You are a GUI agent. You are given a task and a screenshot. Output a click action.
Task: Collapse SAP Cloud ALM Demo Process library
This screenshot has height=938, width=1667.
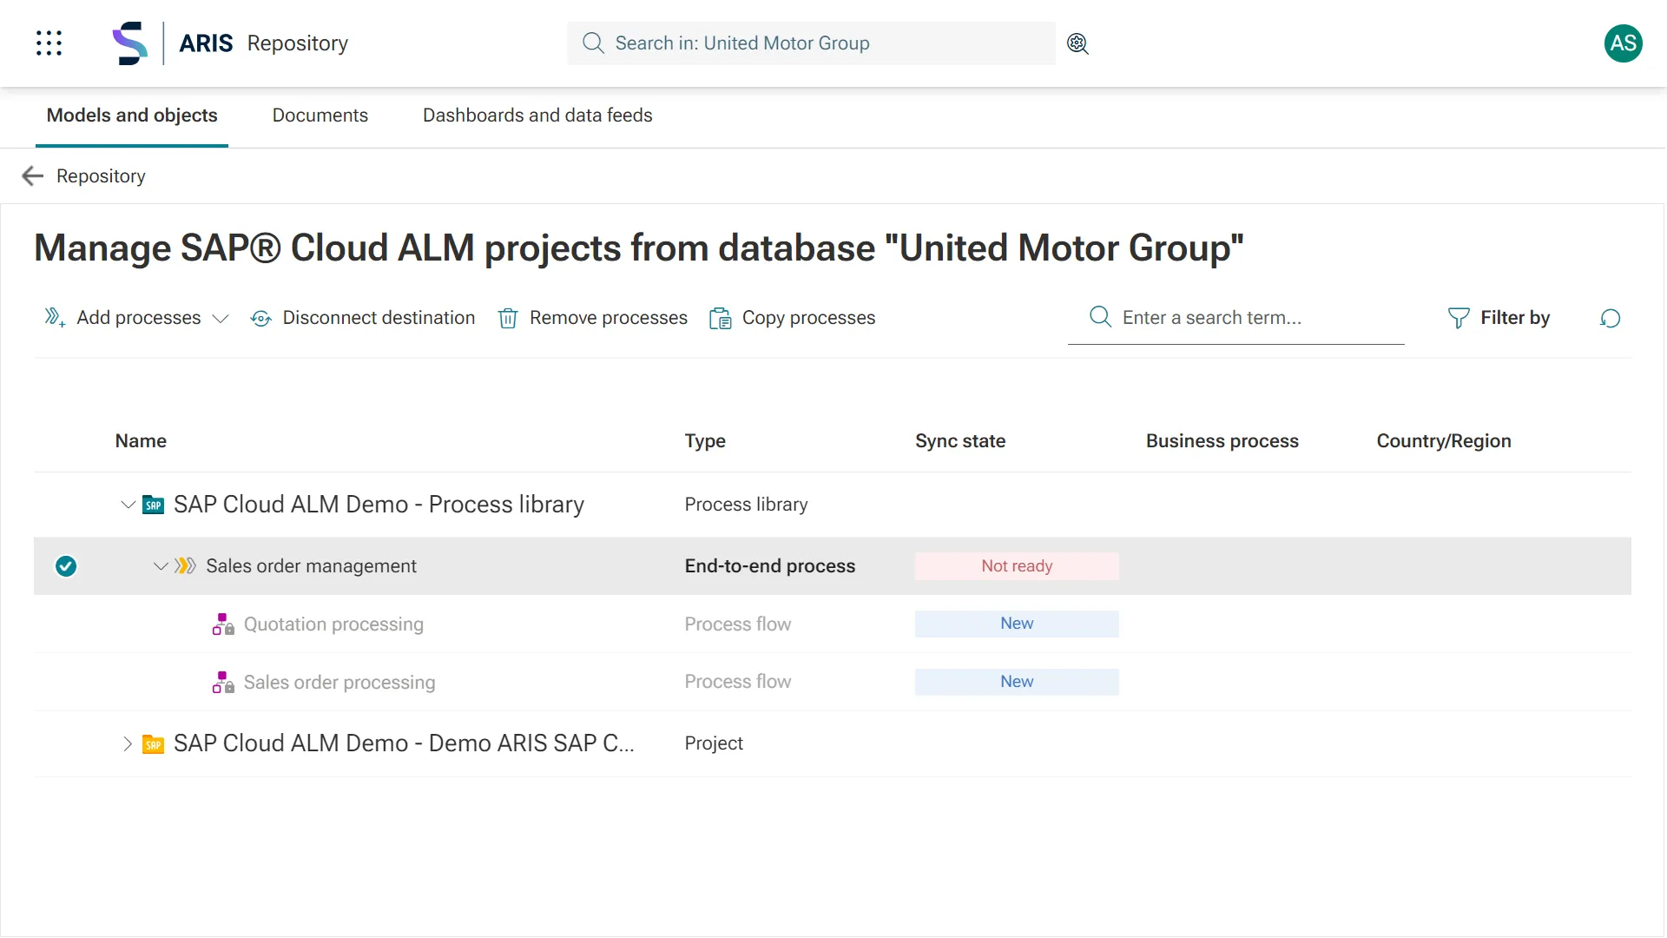point(128,505)
